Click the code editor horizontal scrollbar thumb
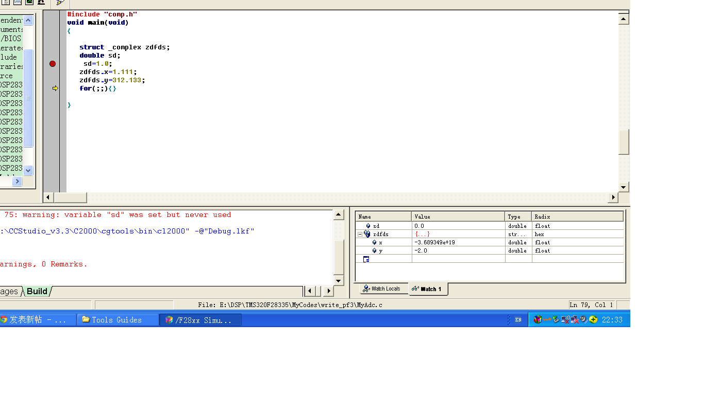Viewport: 704px width, 395px height. pyautogui.click(x=71, y=197)
